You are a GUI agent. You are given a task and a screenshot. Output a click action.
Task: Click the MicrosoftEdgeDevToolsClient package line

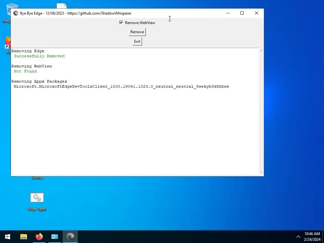click(121, 86)
